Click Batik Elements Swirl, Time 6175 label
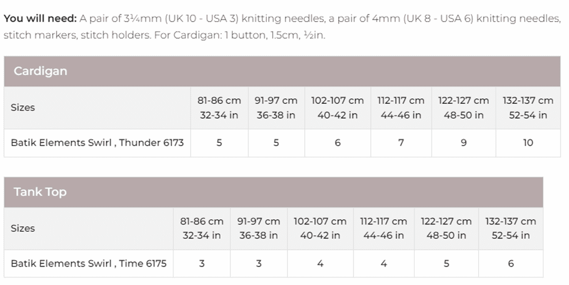Viewport: 569px width, 285px height. (88, 263)
